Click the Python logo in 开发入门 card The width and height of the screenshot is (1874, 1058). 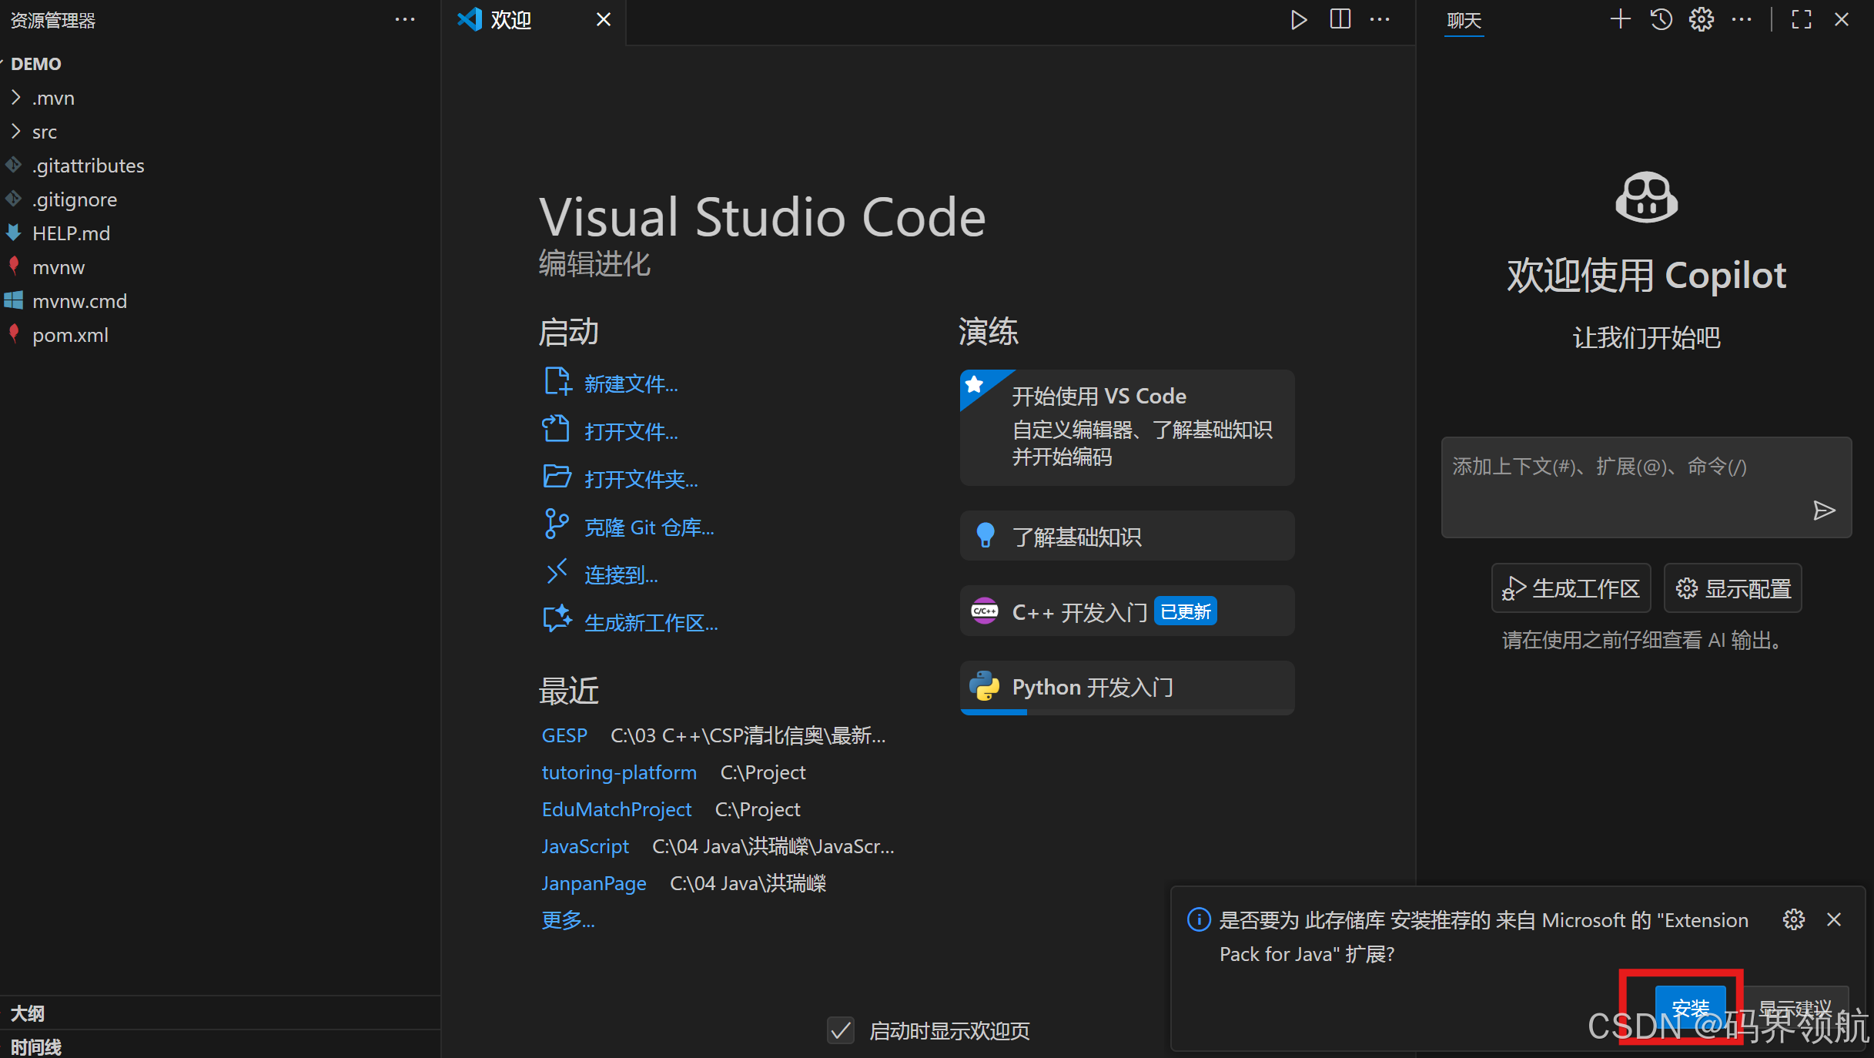coord(985,685)
